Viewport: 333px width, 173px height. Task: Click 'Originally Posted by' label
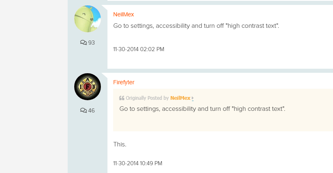pyautogui.click(x=147, y=98)
